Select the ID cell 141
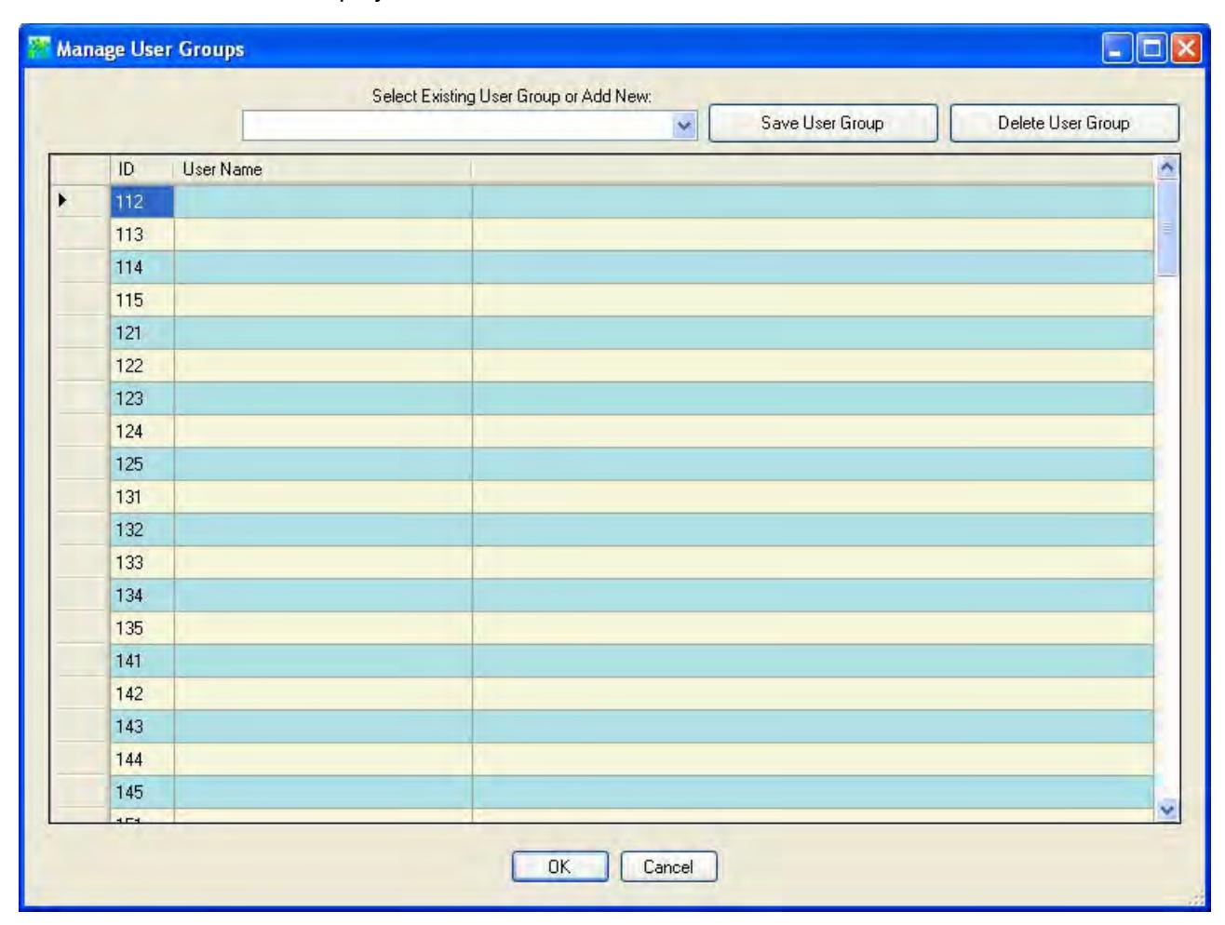 (x=141, y=661)
